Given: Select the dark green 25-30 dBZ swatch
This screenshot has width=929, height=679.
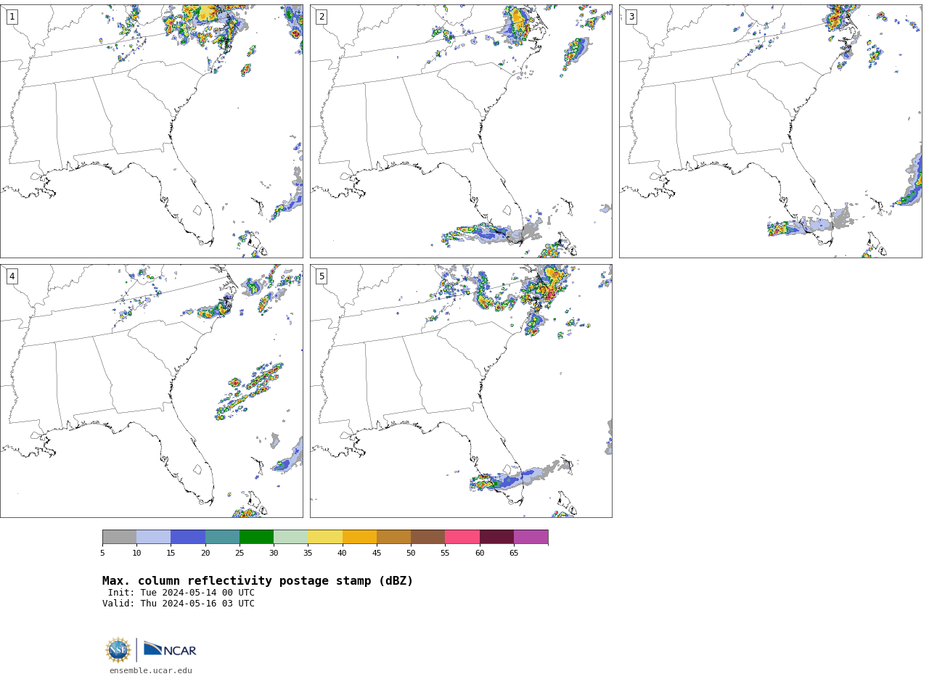Looking at the screenshot, I should click(x=256, y=537).
